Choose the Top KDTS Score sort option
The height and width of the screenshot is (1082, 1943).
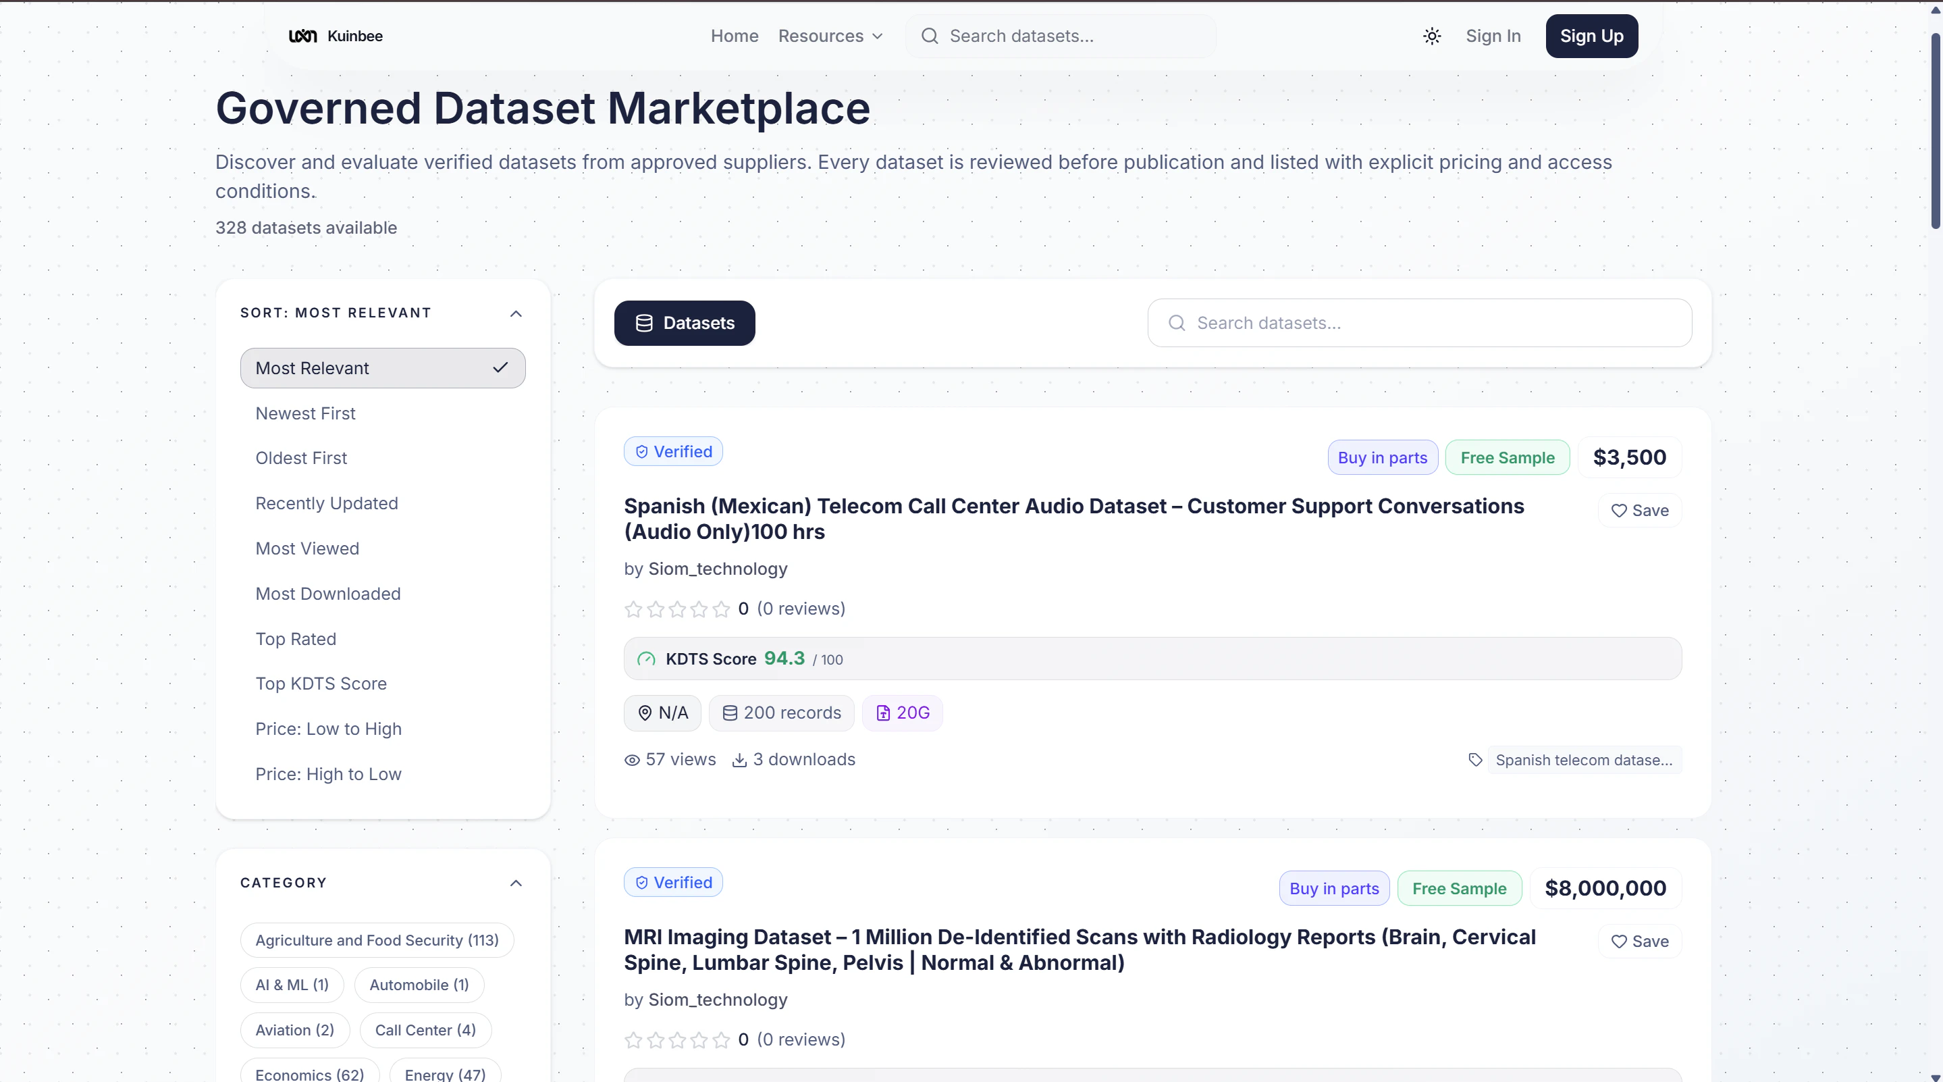click(x=321, y=684)
